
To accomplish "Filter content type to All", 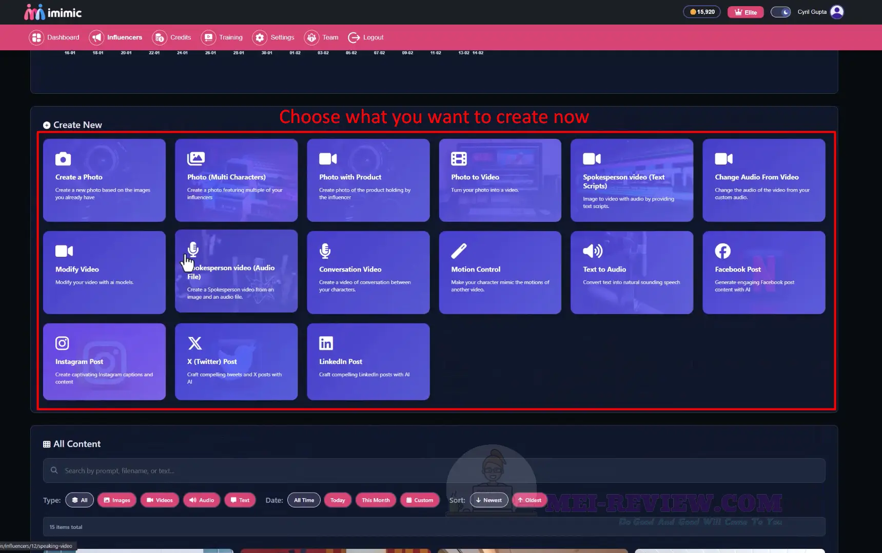I will tap(80, 500).
